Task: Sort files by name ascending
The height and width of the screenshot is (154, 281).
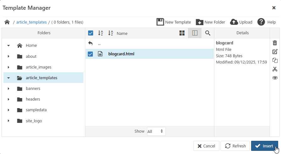Action: click(x=100, y=33)
